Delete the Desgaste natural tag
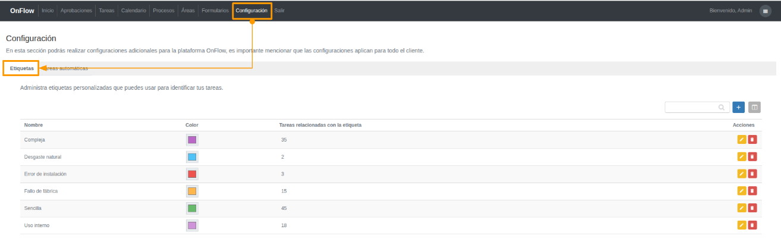This screenshot has height=245, width=781. (x=752, y=157)
